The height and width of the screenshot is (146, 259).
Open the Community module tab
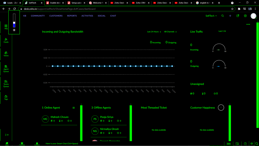click(x=38, y=16)
